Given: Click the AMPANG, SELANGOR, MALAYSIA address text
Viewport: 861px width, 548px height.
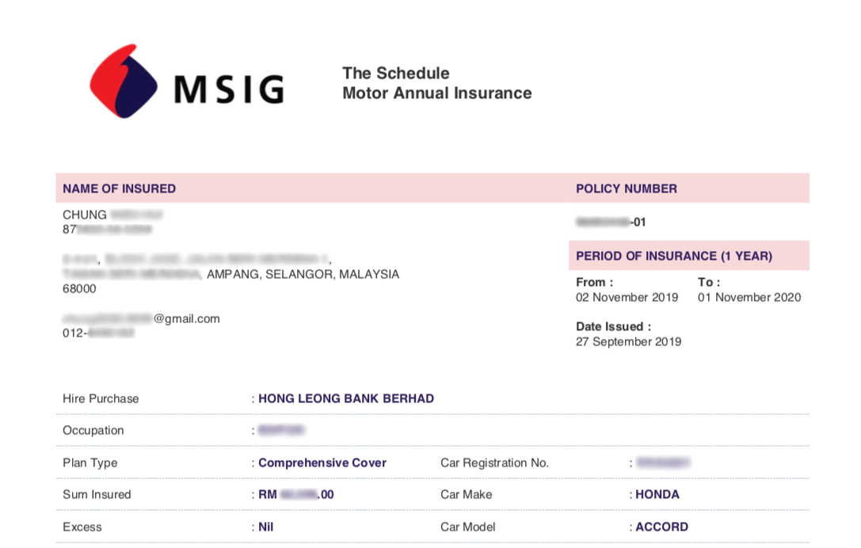Looking at the screenshot, I should [x=303, y=274].
